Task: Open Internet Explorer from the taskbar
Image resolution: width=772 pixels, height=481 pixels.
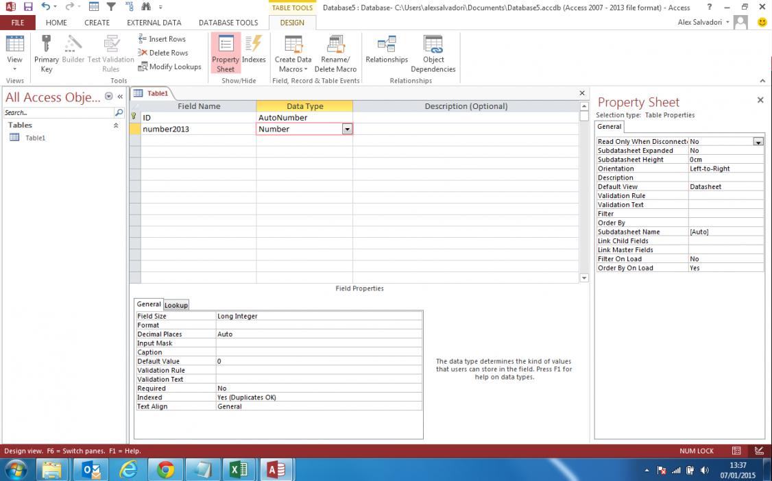Action: click(128, 469)
